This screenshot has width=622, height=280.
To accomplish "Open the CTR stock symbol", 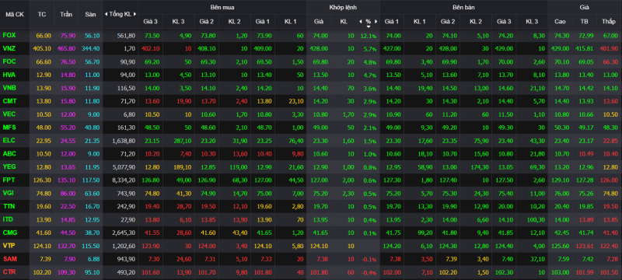I will click(x=9, y=271).
